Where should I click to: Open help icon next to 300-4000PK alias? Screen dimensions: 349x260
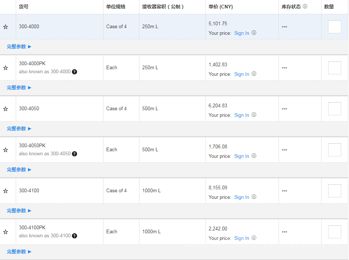(74, 72)
